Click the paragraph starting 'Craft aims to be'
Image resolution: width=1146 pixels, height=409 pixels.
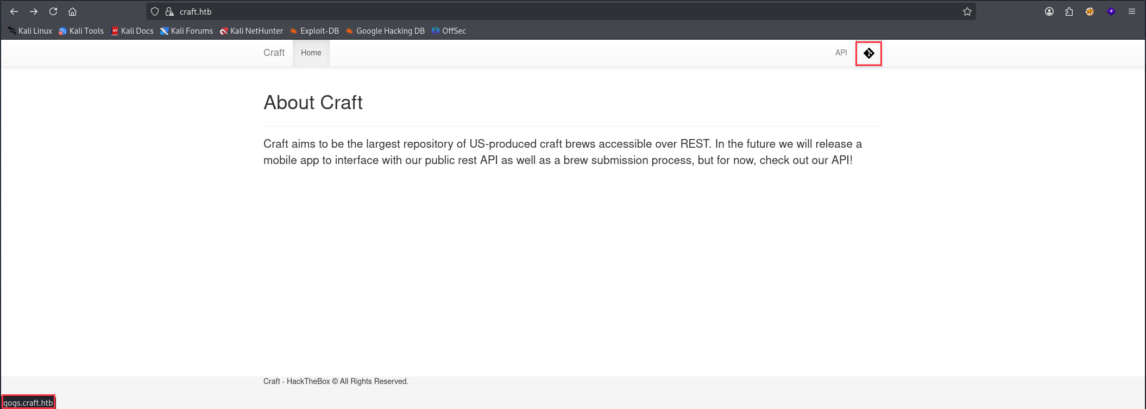click(x=563, y=152)
